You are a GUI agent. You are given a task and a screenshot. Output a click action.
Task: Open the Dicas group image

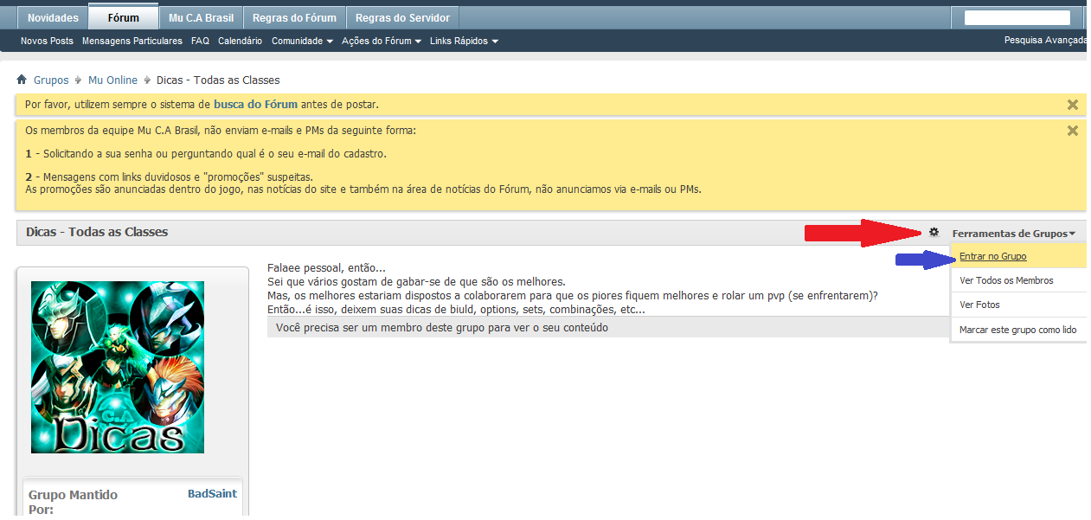click(x=118, y=367)
